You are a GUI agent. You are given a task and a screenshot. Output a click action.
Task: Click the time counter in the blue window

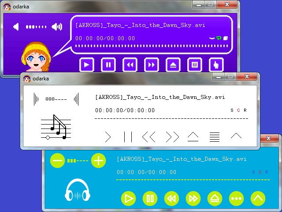(146, 172)
